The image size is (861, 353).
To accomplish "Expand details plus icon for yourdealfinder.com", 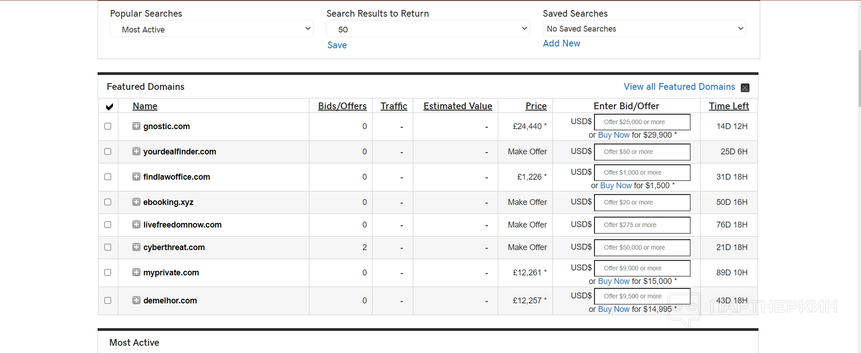I will (136, 151).
